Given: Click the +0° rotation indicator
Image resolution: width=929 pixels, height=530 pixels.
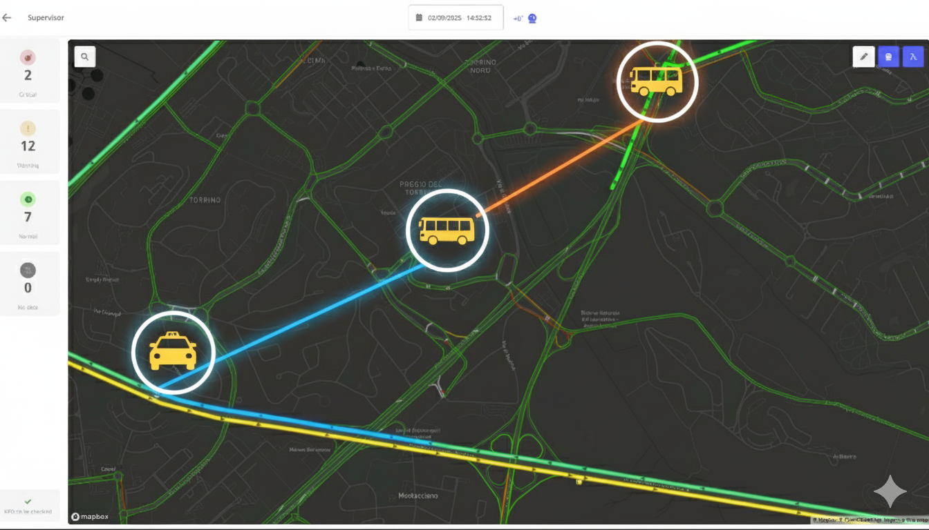Looking at the screenshot, I should pyautogui.click(x=518, y=19).
